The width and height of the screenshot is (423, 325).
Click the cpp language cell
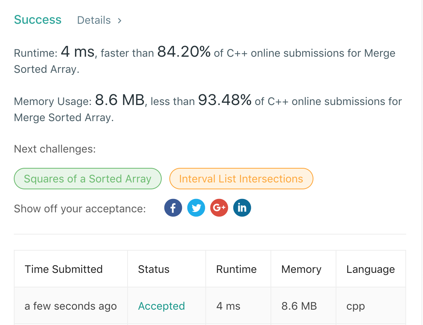pos(356,306)
